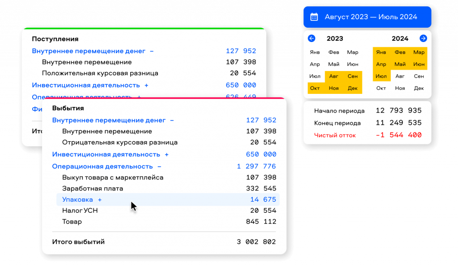458x266 pixels.
Task: Click Положительная курсовая разница row
Action: pyautogui.click(x=100, y=73)
